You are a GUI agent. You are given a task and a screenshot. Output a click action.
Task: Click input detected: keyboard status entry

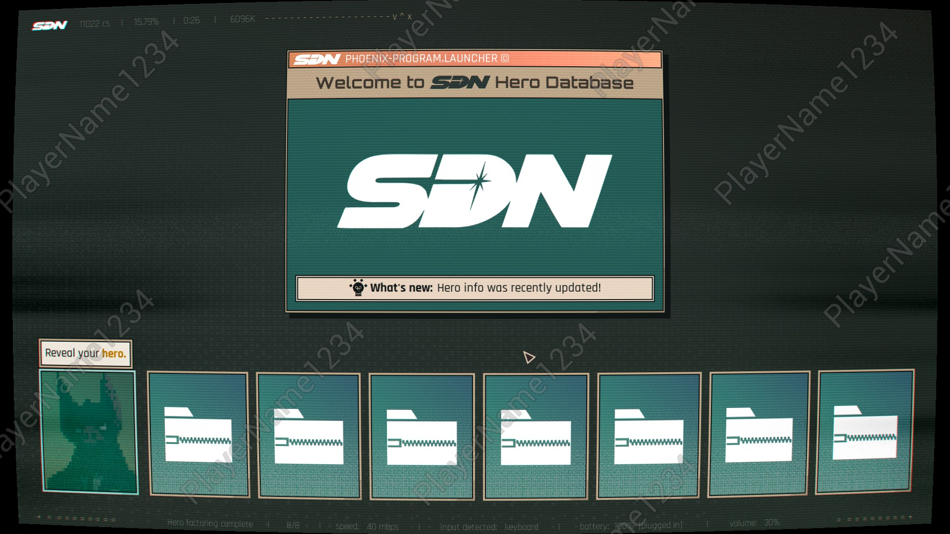[489, 527]
